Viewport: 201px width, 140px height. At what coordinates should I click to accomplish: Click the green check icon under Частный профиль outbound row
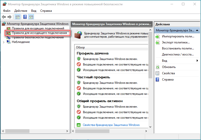79,94
